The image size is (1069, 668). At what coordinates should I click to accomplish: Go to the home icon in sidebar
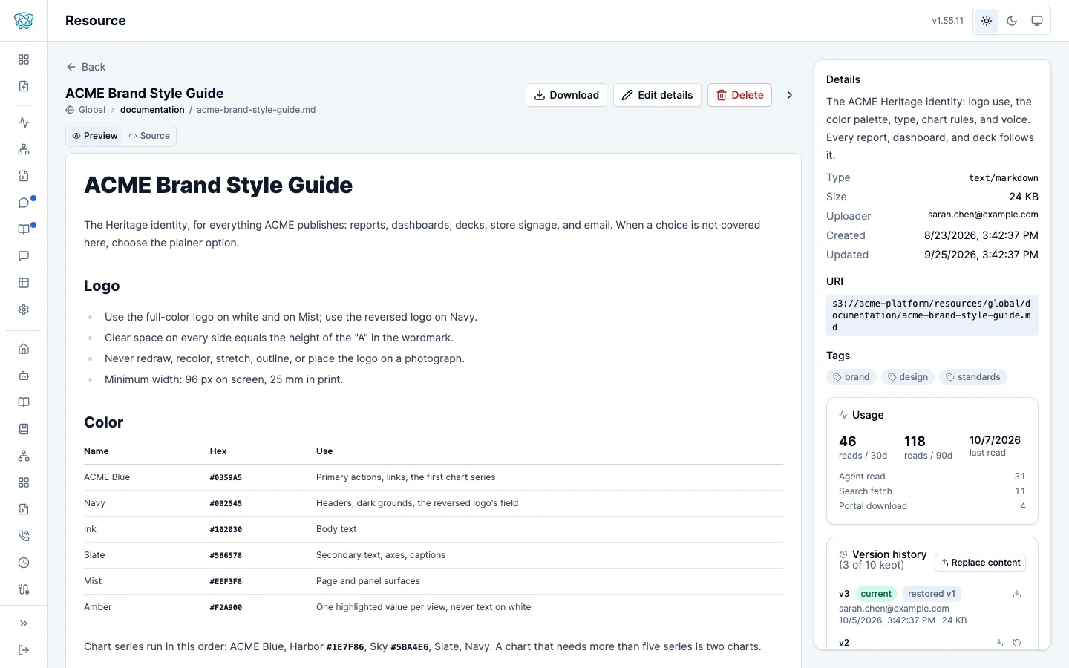point(24,349)
